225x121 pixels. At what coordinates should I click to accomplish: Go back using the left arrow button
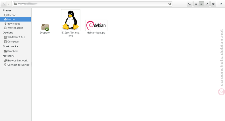pyautogui.click(x=4, y=4)
